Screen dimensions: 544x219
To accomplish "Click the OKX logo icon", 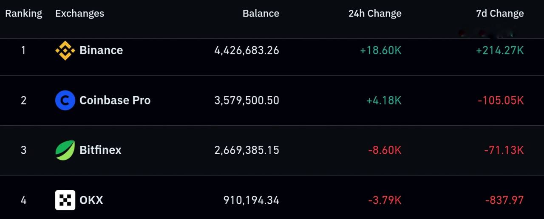I will (x=65, y=200).
